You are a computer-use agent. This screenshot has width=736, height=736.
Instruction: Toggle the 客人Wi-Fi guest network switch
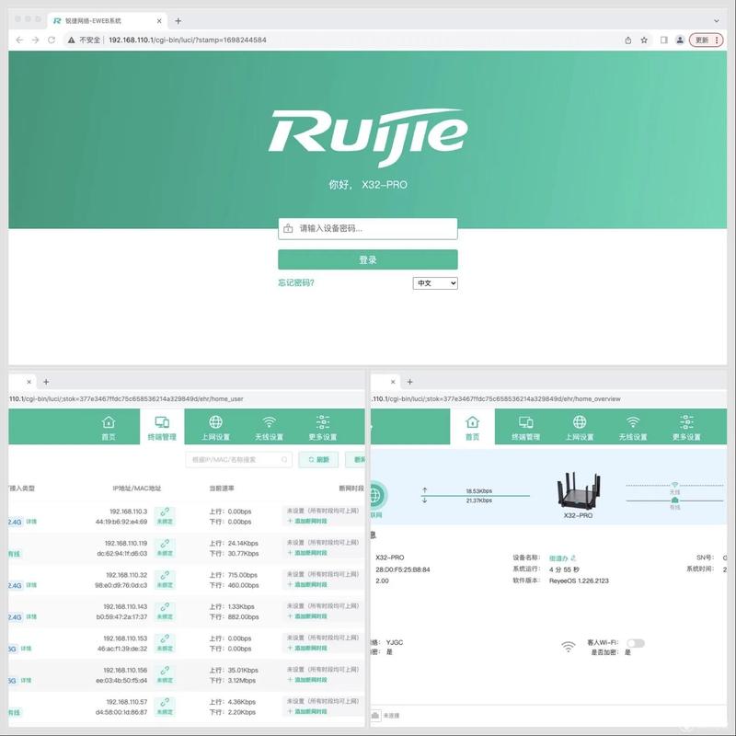636,642
